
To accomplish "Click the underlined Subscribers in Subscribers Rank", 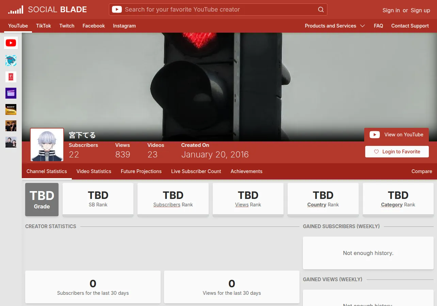I will (x=167, y=205).
